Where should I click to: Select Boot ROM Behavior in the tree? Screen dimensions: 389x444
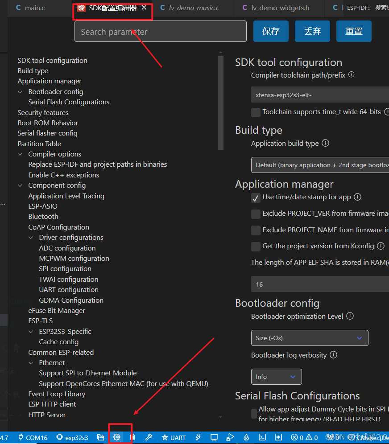coord(48,123)
